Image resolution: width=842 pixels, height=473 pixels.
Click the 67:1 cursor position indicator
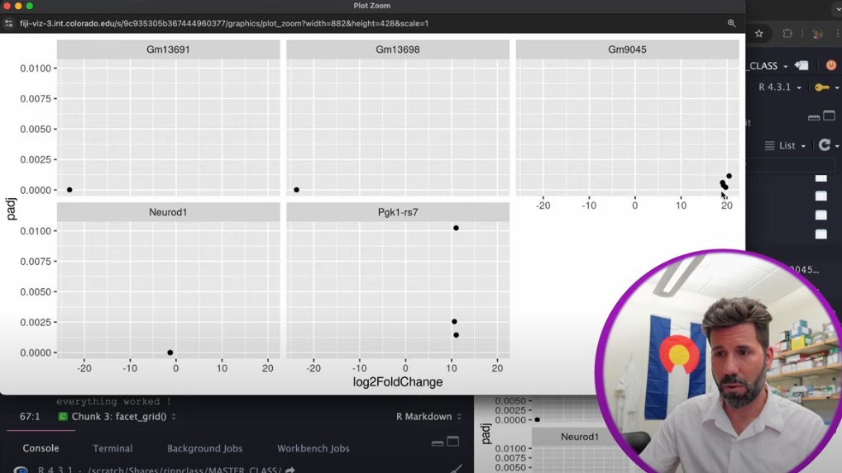coord(30,416)
